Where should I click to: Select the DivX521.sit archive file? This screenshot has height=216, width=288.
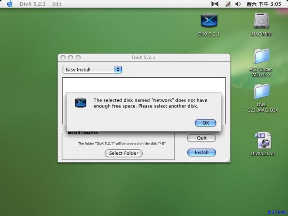[x=263, y=140]
